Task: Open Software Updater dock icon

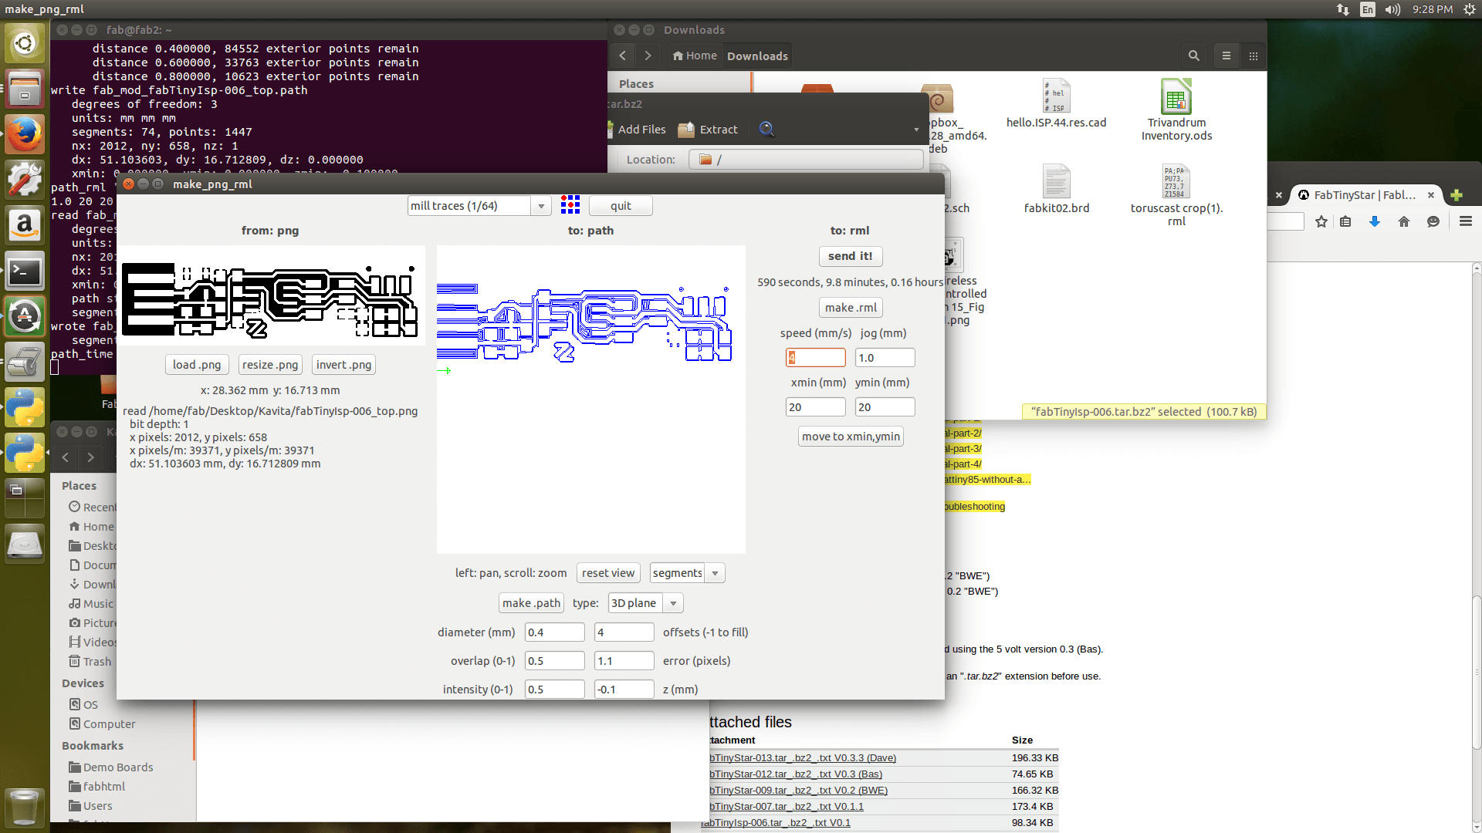Action: tap(25, 316)
